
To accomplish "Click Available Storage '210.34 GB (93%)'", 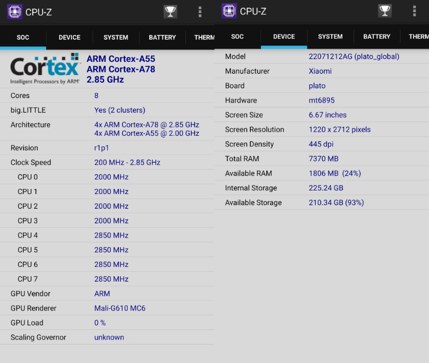I will click(x=336, y=203).
